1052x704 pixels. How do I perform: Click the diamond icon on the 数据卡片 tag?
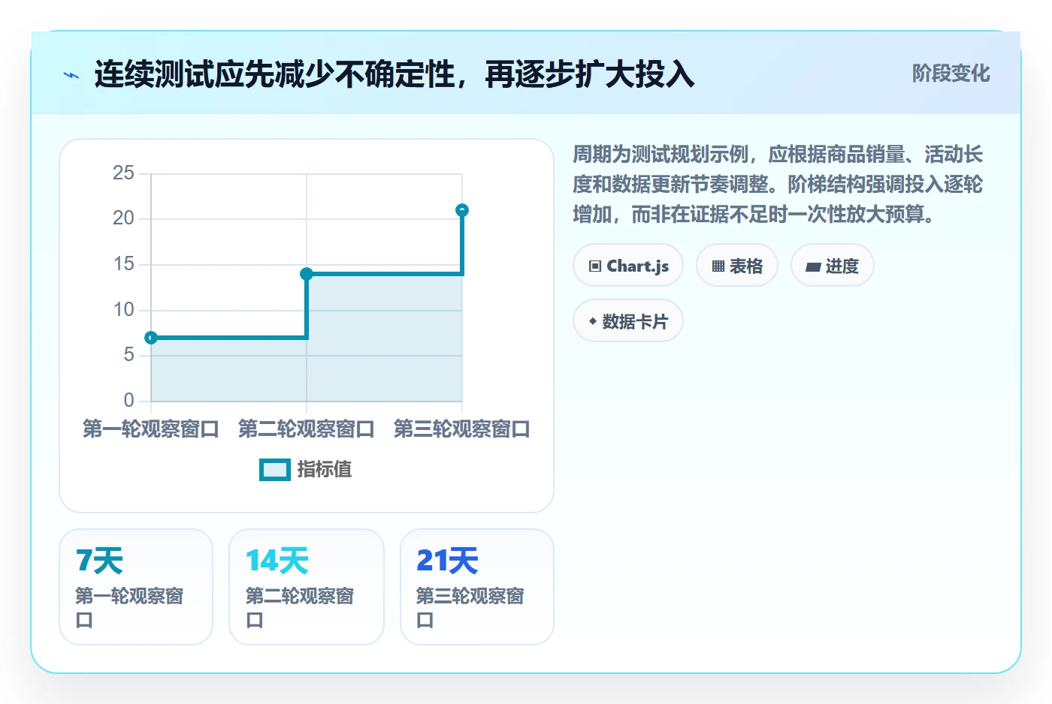(593, 321)
